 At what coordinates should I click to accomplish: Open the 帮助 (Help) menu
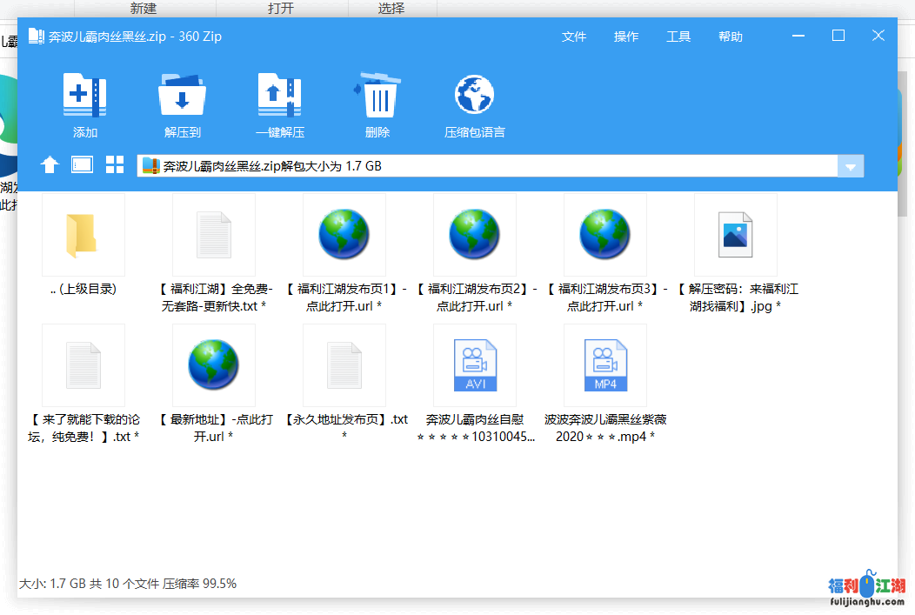[731, 37]
